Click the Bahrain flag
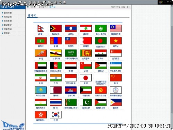Screen dimensions: 173x130 pyautogui.click(x=86, y=41)
